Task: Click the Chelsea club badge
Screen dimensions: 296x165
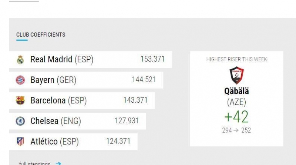Action: click(20, 121)
